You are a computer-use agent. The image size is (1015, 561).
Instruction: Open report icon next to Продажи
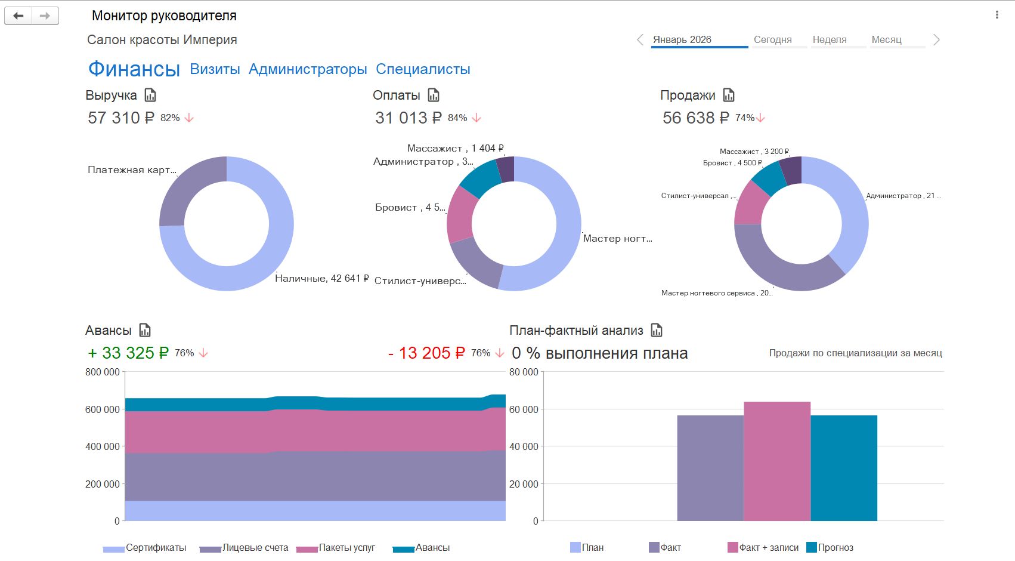pyautogui.click(x=728, y=95)
